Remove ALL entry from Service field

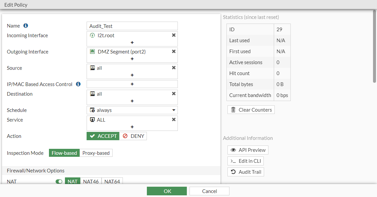pyautogui.click(x=174, y=120)
